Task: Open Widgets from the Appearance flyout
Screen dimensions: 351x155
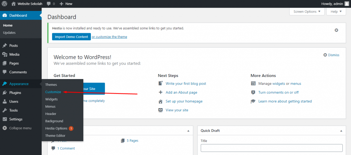Action: [51, 99]
